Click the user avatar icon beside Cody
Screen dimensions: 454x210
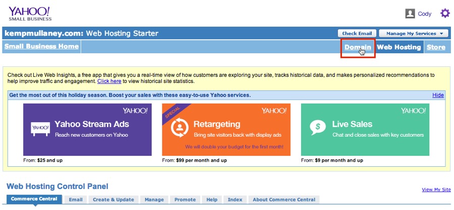click(410, 14)
